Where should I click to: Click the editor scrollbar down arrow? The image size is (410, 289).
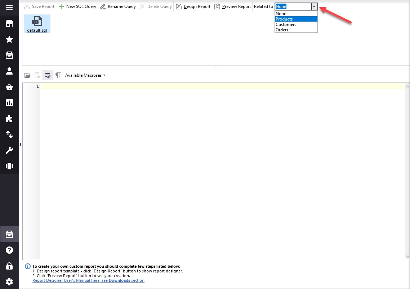407,257
